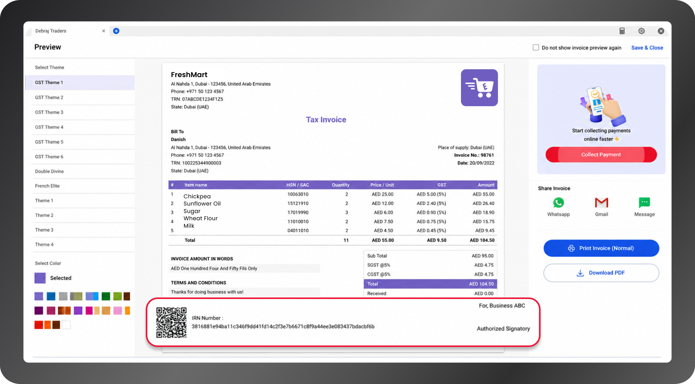Click the 'AED 104.50' Total row
Viewport: 695px width, 384px height.
pyautogui.click(x=430, y=284)
